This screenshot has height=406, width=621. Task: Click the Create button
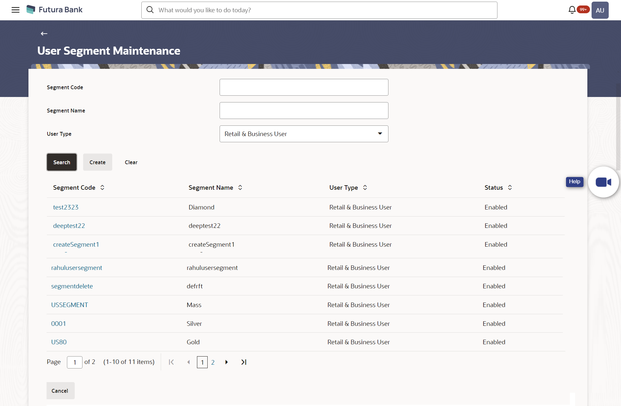pyautogui.click(x=97, y=162)
